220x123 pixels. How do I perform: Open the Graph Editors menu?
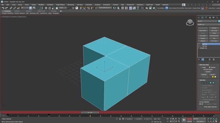pyautogui.click(x=60, y=5)
